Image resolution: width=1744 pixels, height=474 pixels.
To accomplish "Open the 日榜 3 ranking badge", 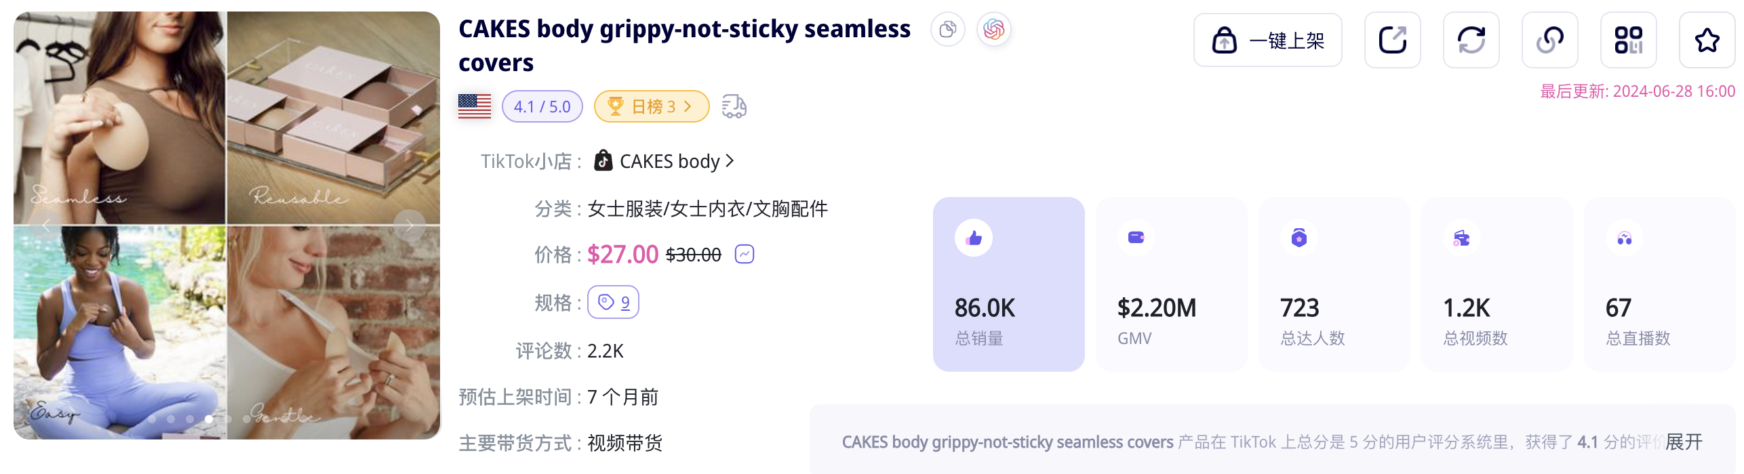I will pos(651,107).
